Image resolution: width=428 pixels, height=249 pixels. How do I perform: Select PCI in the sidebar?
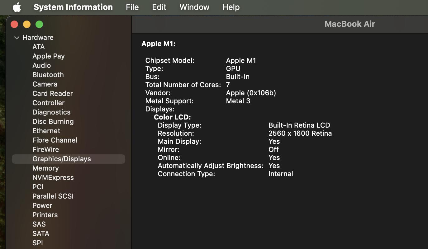click(38, 187)
